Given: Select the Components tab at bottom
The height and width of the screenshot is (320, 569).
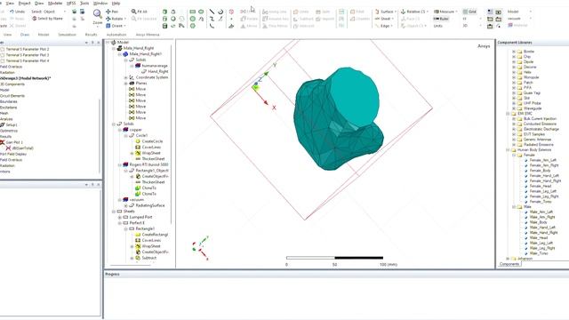Looking at the screenshot, I should pos(509,264).
